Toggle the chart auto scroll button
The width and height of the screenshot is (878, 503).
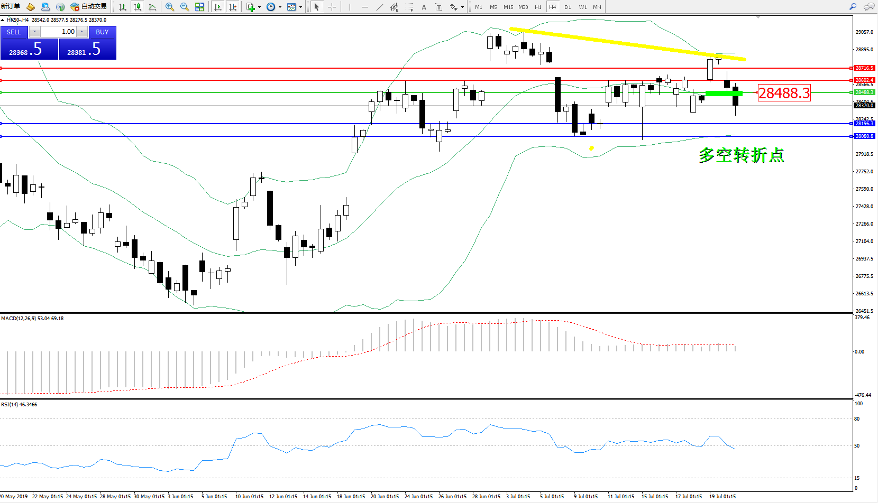[x=217, y=7]
